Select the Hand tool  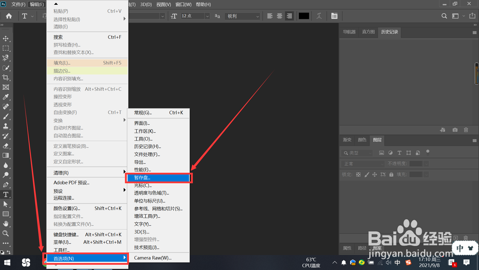tap(6, 224)
